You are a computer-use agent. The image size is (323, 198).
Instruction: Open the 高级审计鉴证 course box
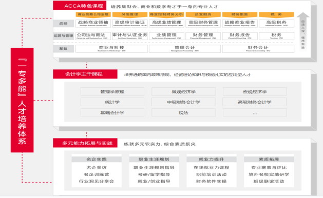click(130, 24)
